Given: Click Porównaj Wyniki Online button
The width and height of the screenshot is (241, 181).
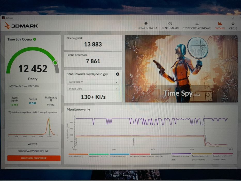Looking at the screenshot, I should click(x=33, y=151).
